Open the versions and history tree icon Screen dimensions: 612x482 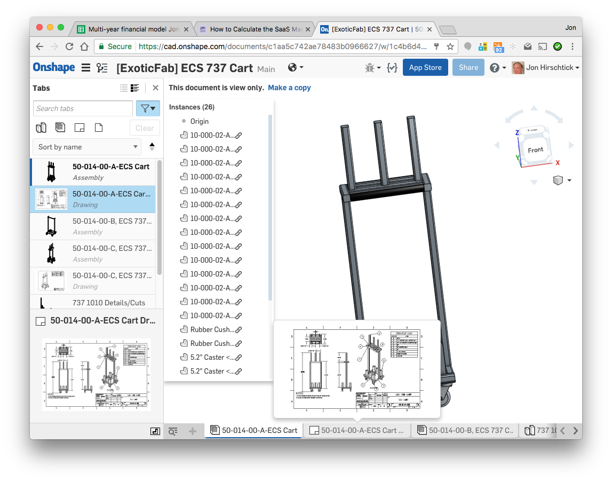coord(102,68)
